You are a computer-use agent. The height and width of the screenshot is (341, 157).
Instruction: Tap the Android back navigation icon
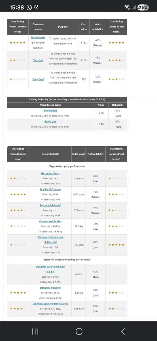[x=123, y=331]
